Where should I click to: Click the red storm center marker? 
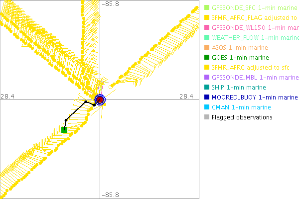point(100,100)
